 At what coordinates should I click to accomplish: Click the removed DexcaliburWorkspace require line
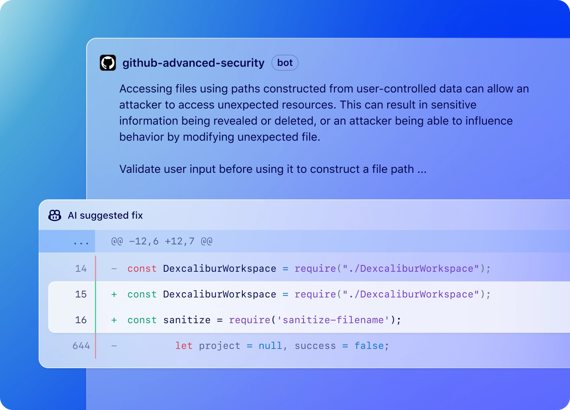tap(309, 269)
